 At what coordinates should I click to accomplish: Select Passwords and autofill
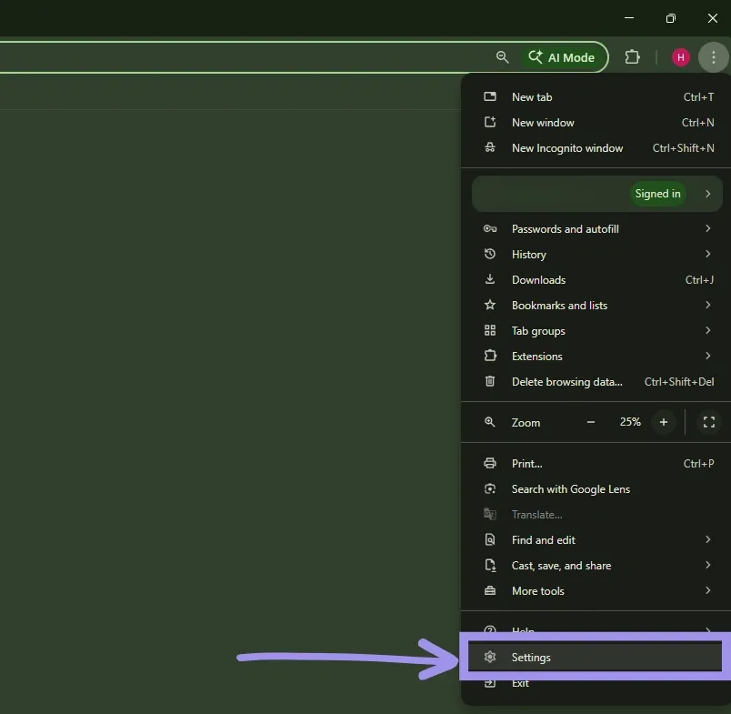pos(565,228)
